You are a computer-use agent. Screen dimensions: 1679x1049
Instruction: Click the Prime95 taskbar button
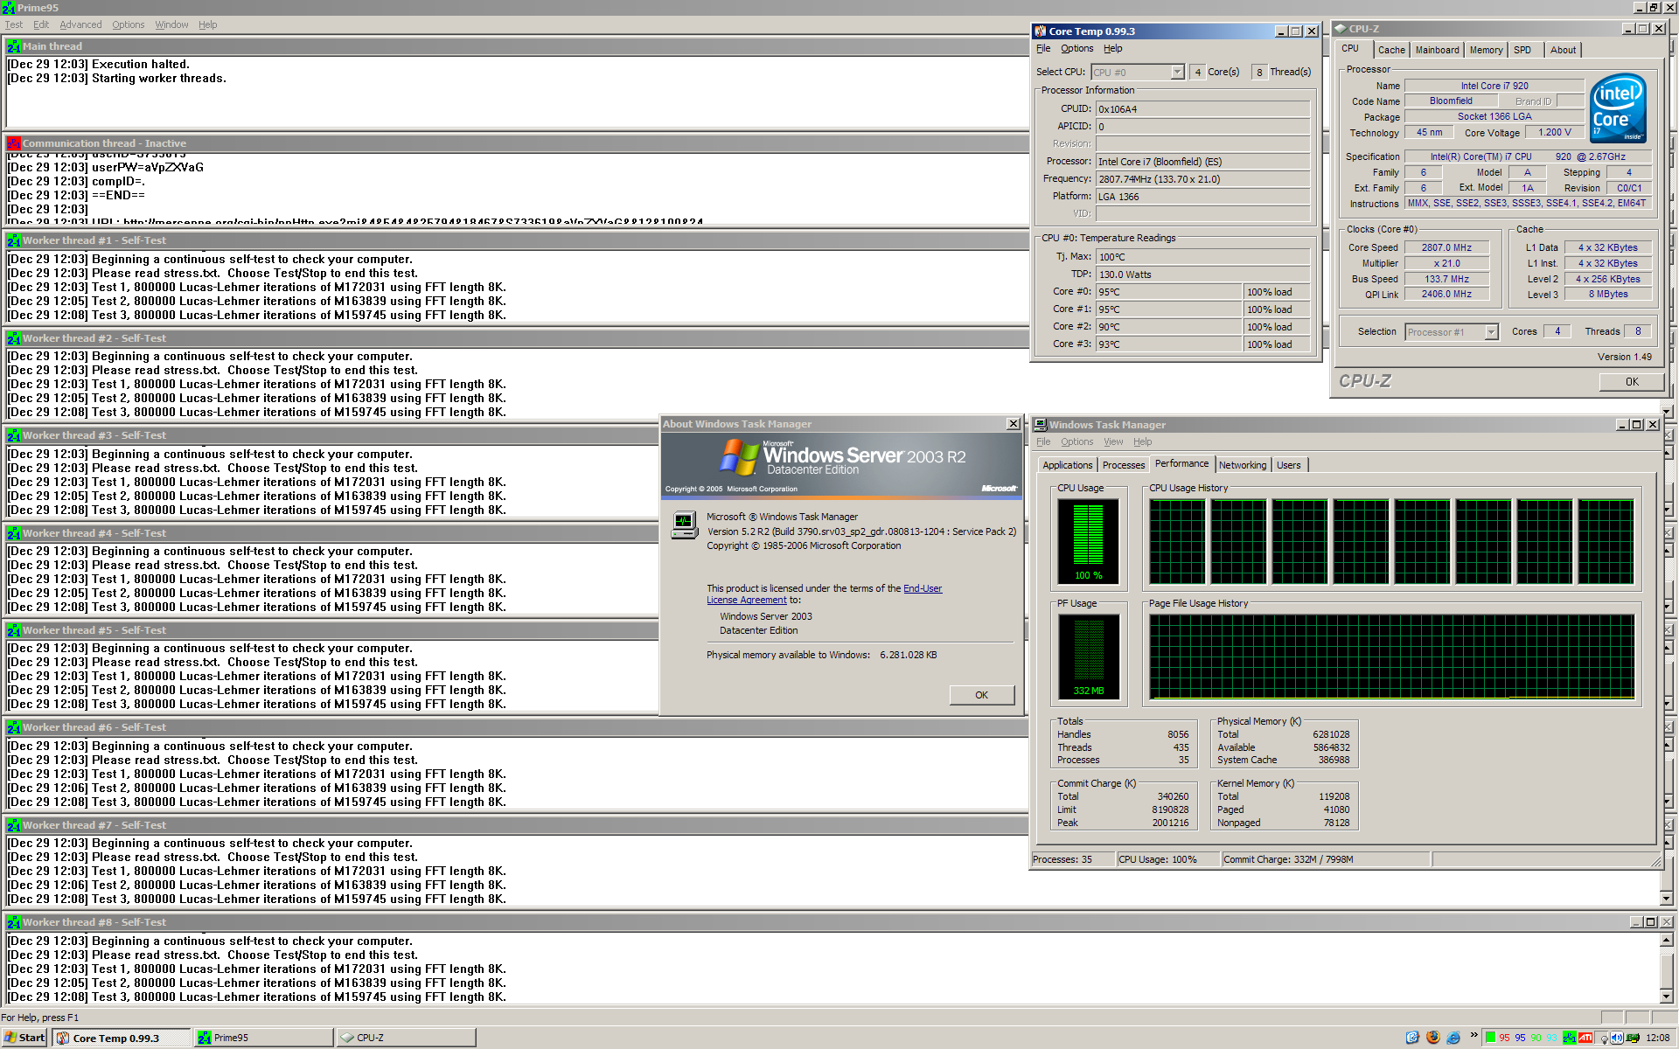(x=264, y=1038)
